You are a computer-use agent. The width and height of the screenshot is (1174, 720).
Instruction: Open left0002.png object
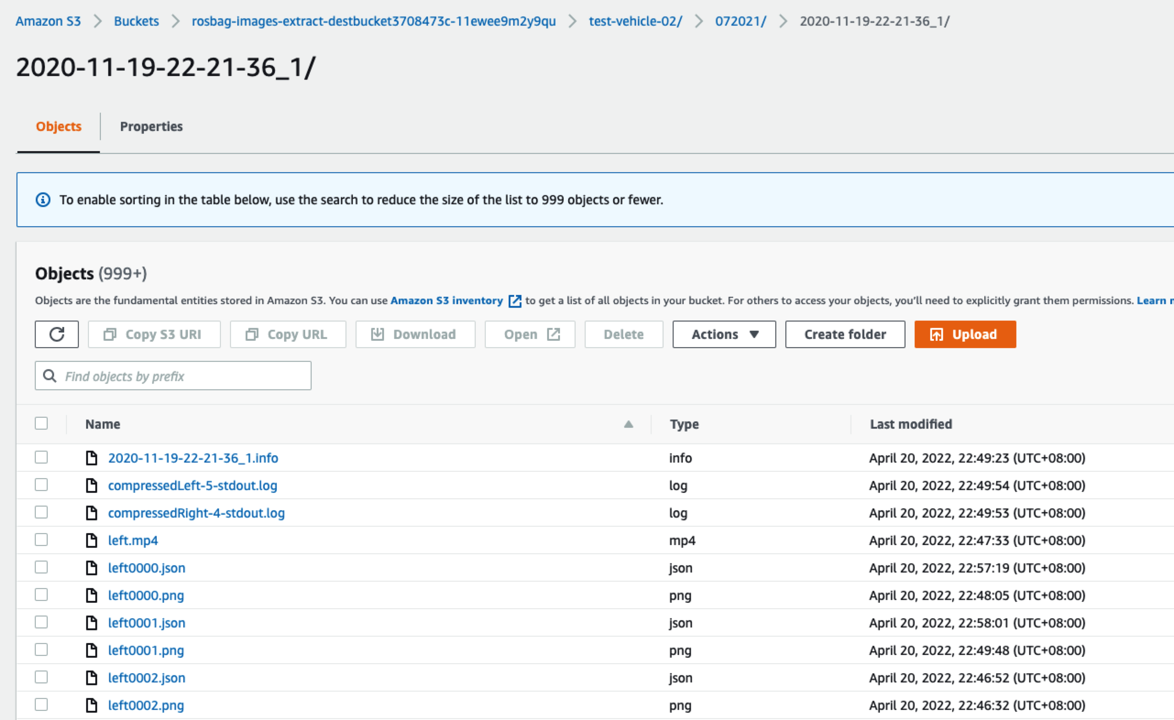pos(146,705)
